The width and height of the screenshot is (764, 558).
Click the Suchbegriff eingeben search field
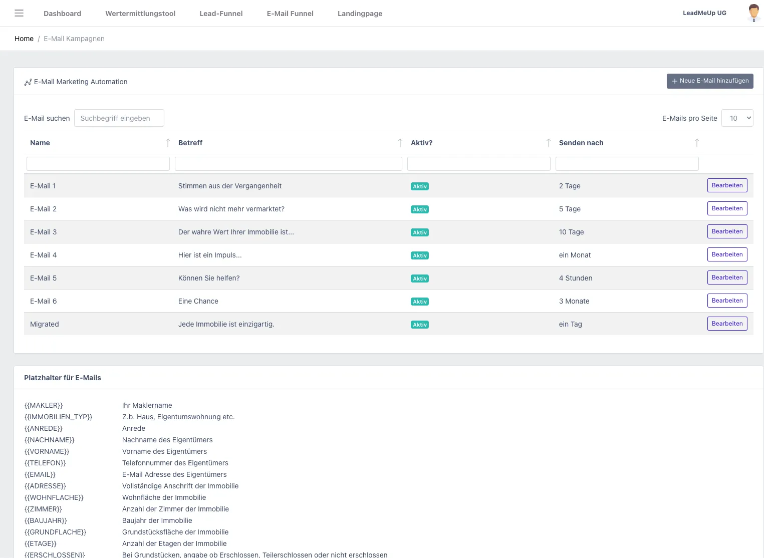click(x=119, y=118)
